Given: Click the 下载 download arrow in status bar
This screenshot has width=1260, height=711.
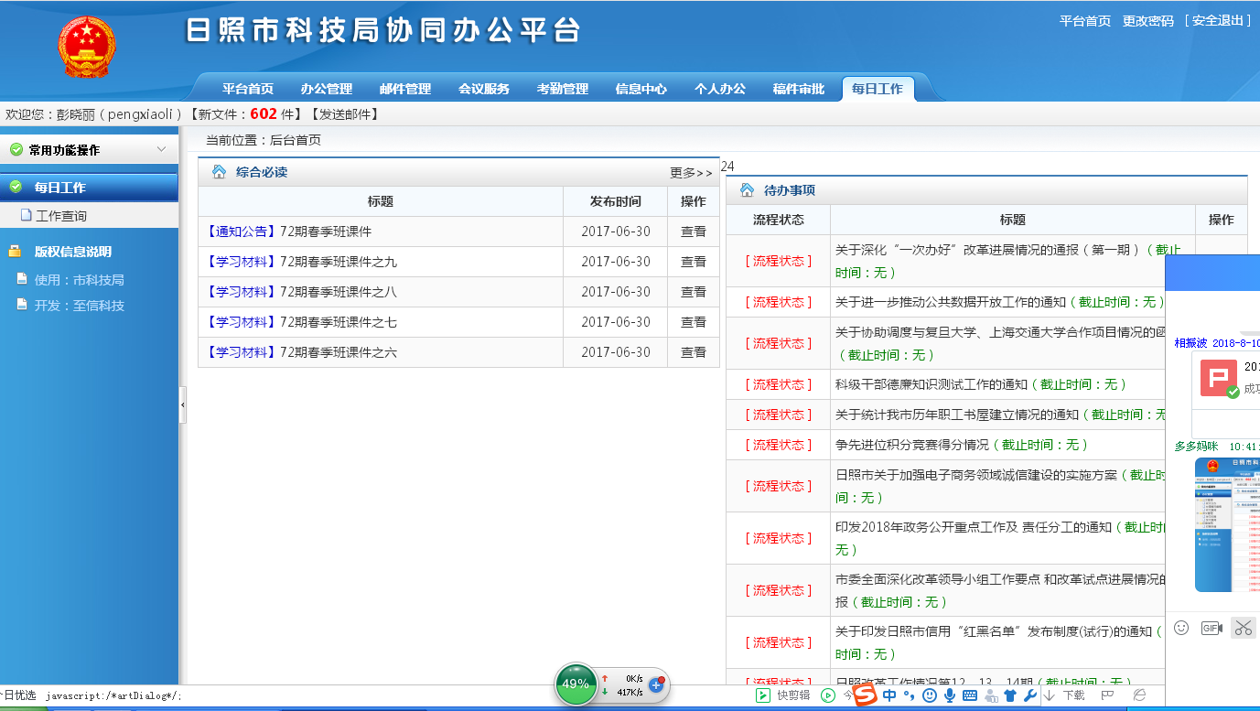Looking at the screenshot, I should [x=1050, y=695].
